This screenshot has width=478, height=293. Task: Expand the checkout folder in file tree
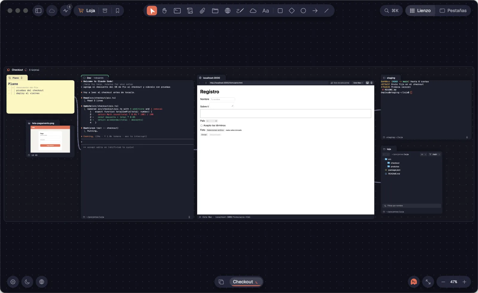click(x=386, y=163)
